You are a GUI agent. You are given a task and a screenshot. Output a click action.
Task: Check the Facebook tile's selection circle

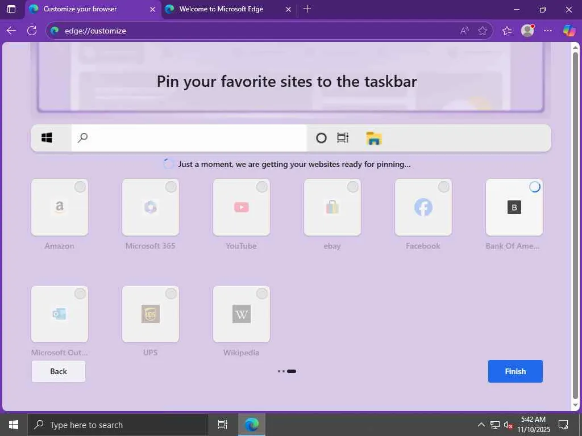[443, 187]
